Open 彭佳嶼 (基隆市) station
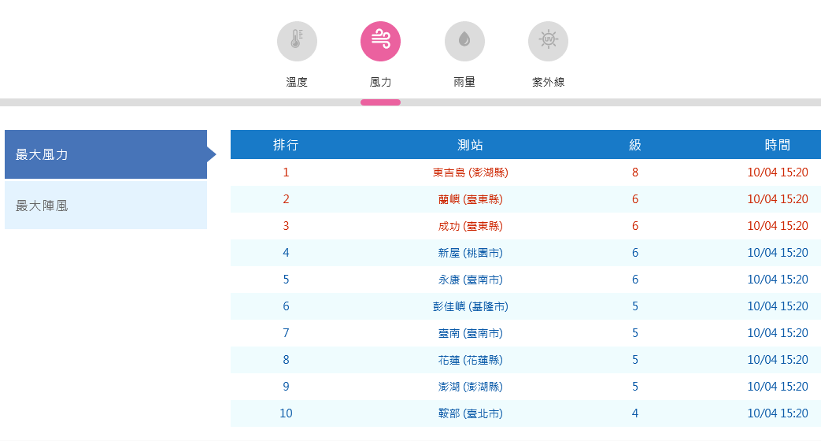The width and height of the screenshot is (821, 441). click(x=470, y=306)
